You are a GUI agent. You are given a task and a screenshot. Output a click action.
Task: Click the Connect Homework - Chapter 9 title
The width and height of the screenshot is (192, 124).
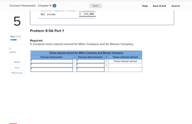pos(30,5)
